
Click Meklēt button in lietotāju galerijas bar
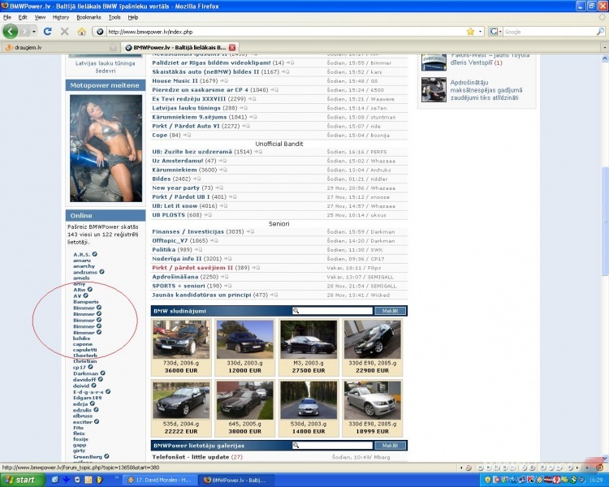click(390, 446)
